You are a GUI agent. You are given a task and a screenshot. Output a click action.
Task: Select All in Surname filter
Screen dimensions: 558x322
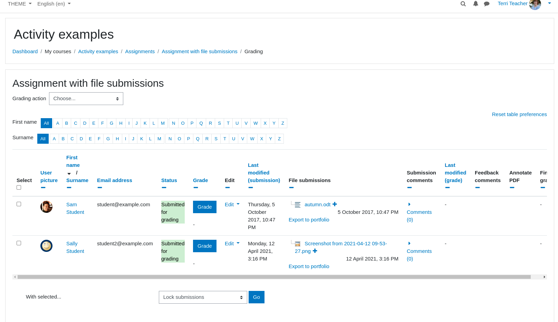click(43, 139)
